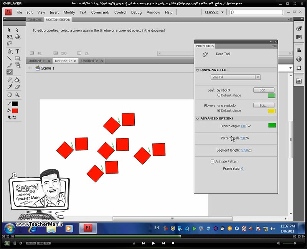Select the Subselection tool
The width and height of the screenshot is (307, 249).
point(17,30)
